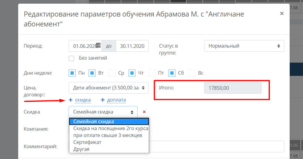
Task: Open the Цена, договор price dropdown
Action: [109, 88]
